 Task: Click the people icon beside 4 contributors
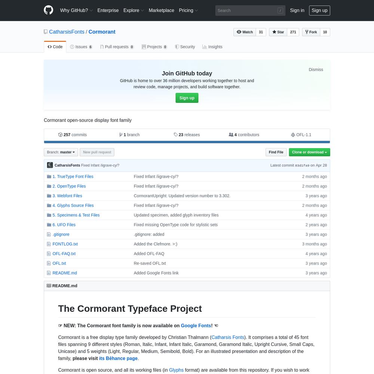[231, 135]
